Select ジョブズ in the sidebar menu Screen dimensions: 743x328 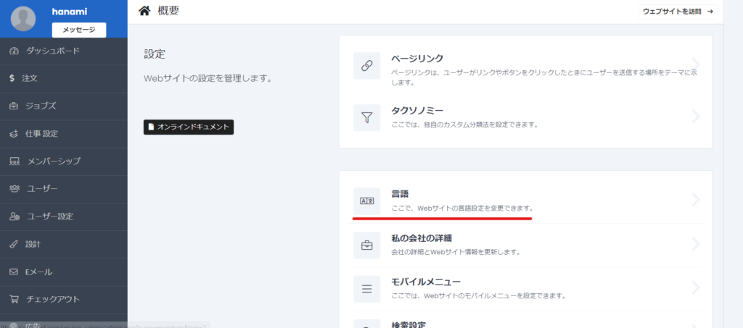pos(41,106)
